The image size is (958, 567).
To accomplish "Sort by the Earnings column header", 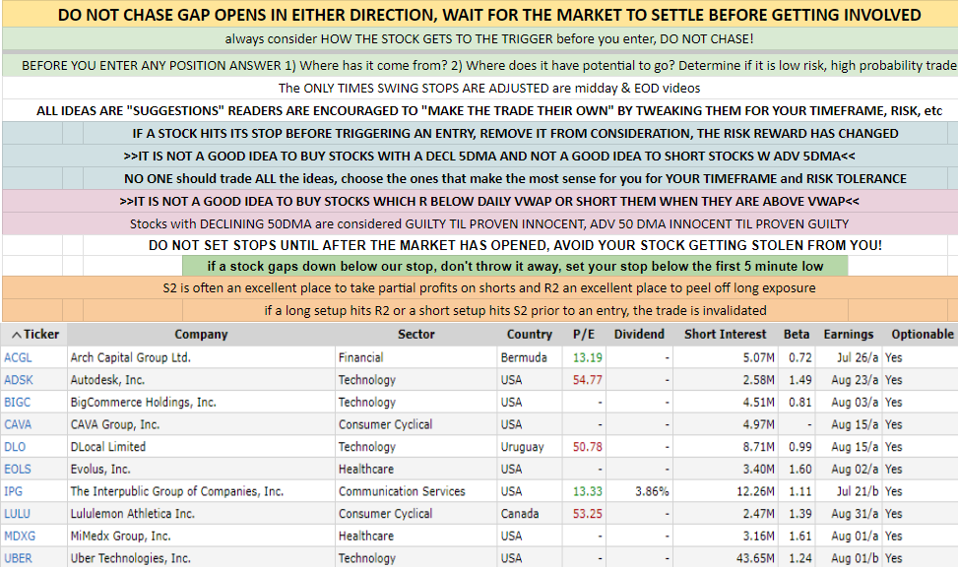I will tap(849, 335).
